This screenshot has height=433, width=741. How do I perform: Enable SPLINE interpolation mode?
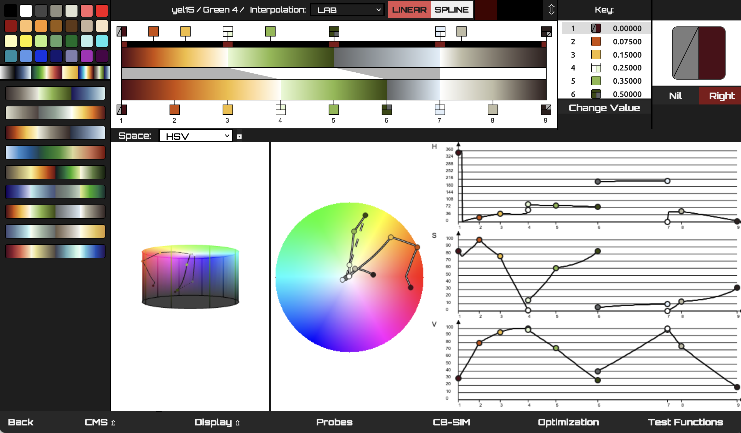pos(451,10)
